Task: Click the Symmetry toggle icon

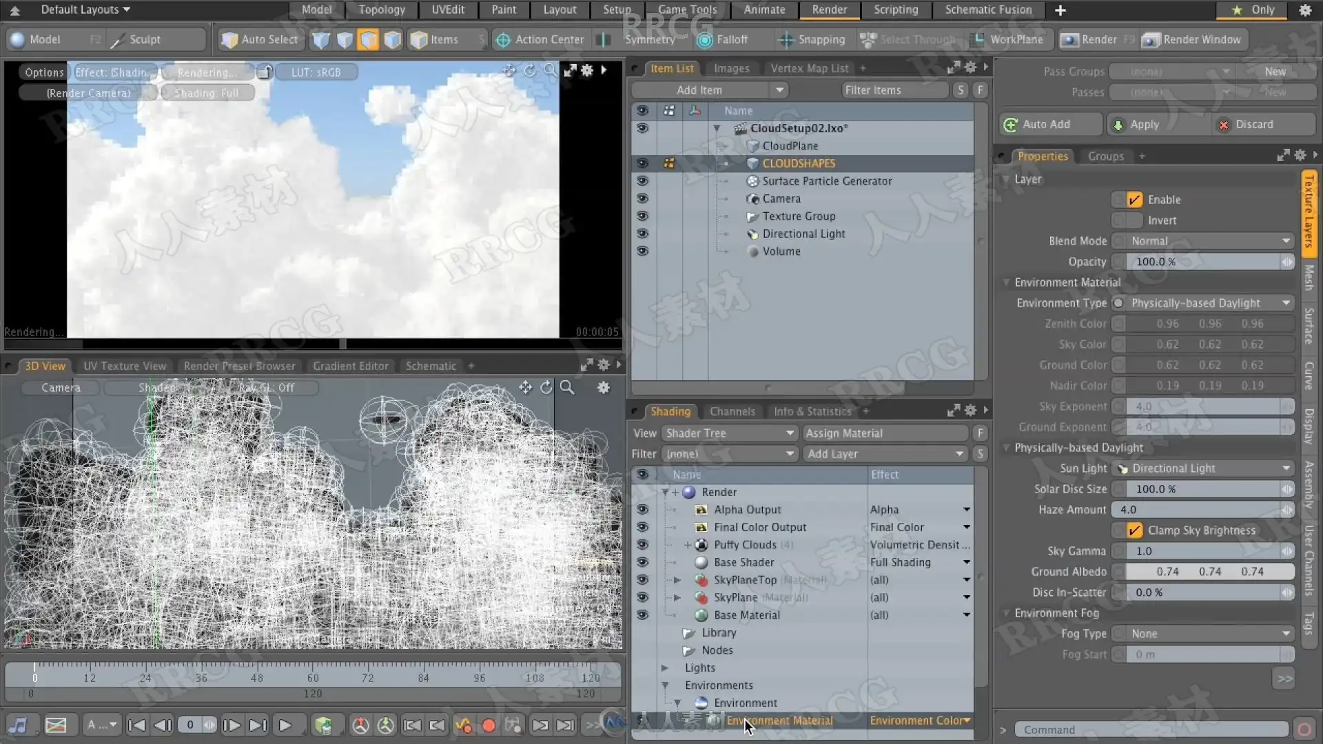Action: 604,40
